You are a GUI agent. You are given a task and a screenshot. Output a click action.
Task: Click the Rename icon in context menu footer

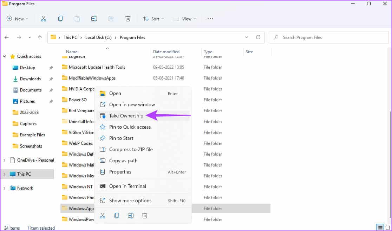click(131, 216)
